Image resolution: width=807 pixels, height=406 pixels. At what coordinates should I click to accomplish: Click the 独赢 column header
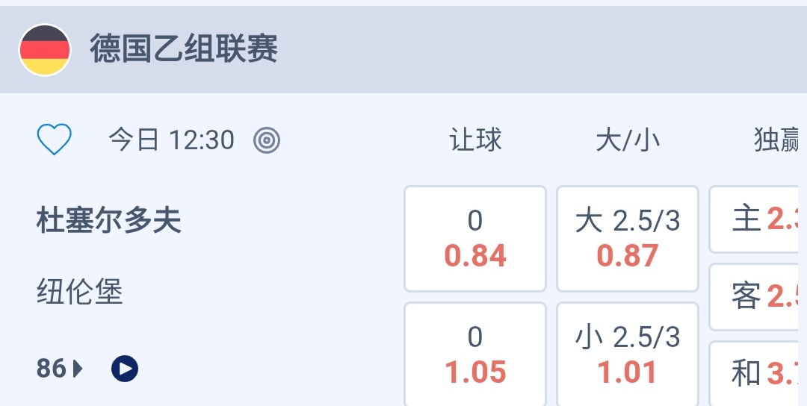coord(779,140)
